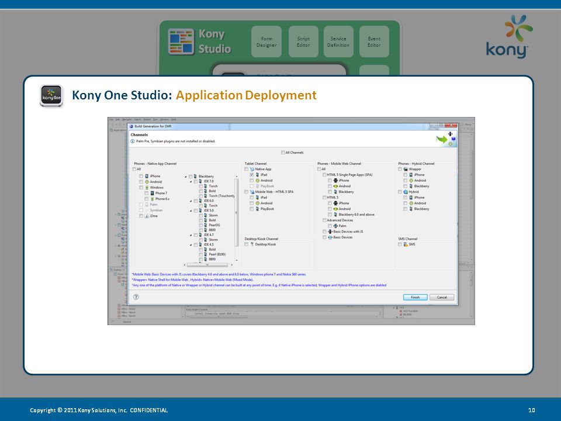
Task: Click the Kony Studio logo icon in header
Action: point(181,42)
